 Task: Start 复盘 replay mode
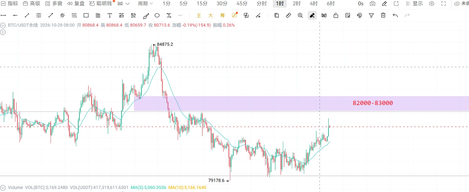76,4
